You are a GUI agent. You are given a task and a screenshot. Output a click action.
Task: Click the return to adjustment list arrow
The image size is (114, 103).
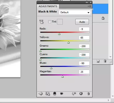40,93
